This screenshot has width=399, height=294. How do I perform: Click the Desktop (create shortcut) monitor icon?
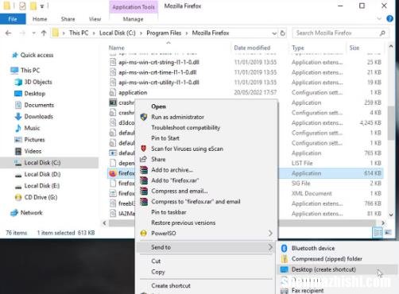point(284,269)
